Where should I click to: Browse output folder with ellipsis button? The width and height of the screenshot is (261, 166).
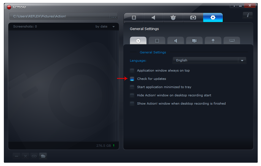[114, 17]
